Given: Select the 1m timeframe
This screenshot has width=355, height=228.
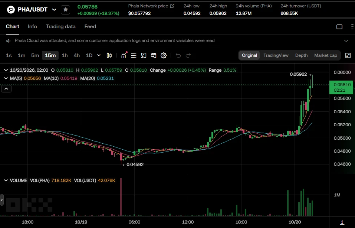Looking at the screenshot, I should coord(22,56).
